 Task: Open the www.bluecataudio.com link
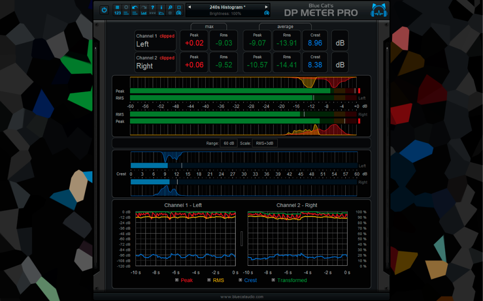(242, 297)
